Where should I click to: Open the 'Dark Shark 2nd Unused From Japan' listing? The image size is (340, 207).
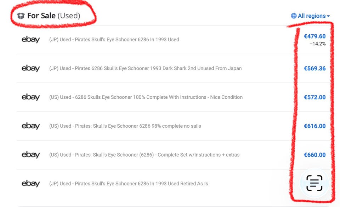click(x=145, y=68)
